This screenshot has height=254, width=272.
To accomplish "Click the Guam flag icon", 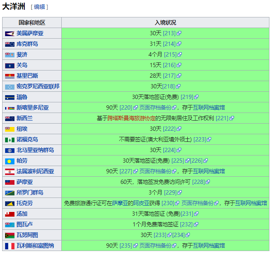I will tap(9, 65).
